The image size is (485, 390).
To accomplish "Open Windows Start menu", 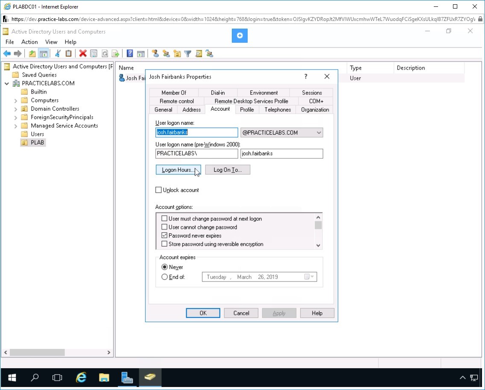I will click(x=12, y=377).
